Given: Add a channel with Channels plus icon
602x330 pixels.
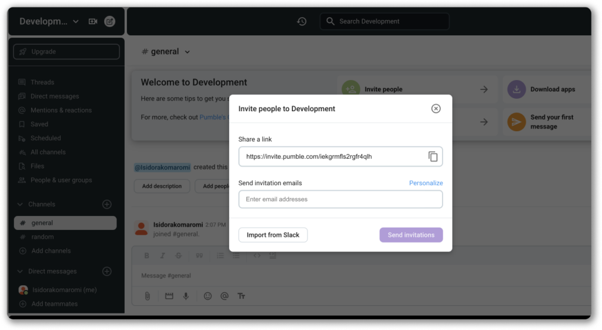Looking at the screenshot, I should [x=107, y=204].
